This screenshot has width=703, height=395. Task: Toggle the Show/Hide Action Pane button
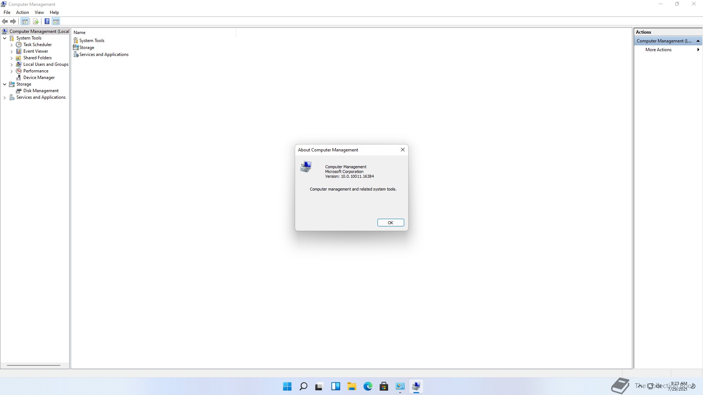coord(56,21)
